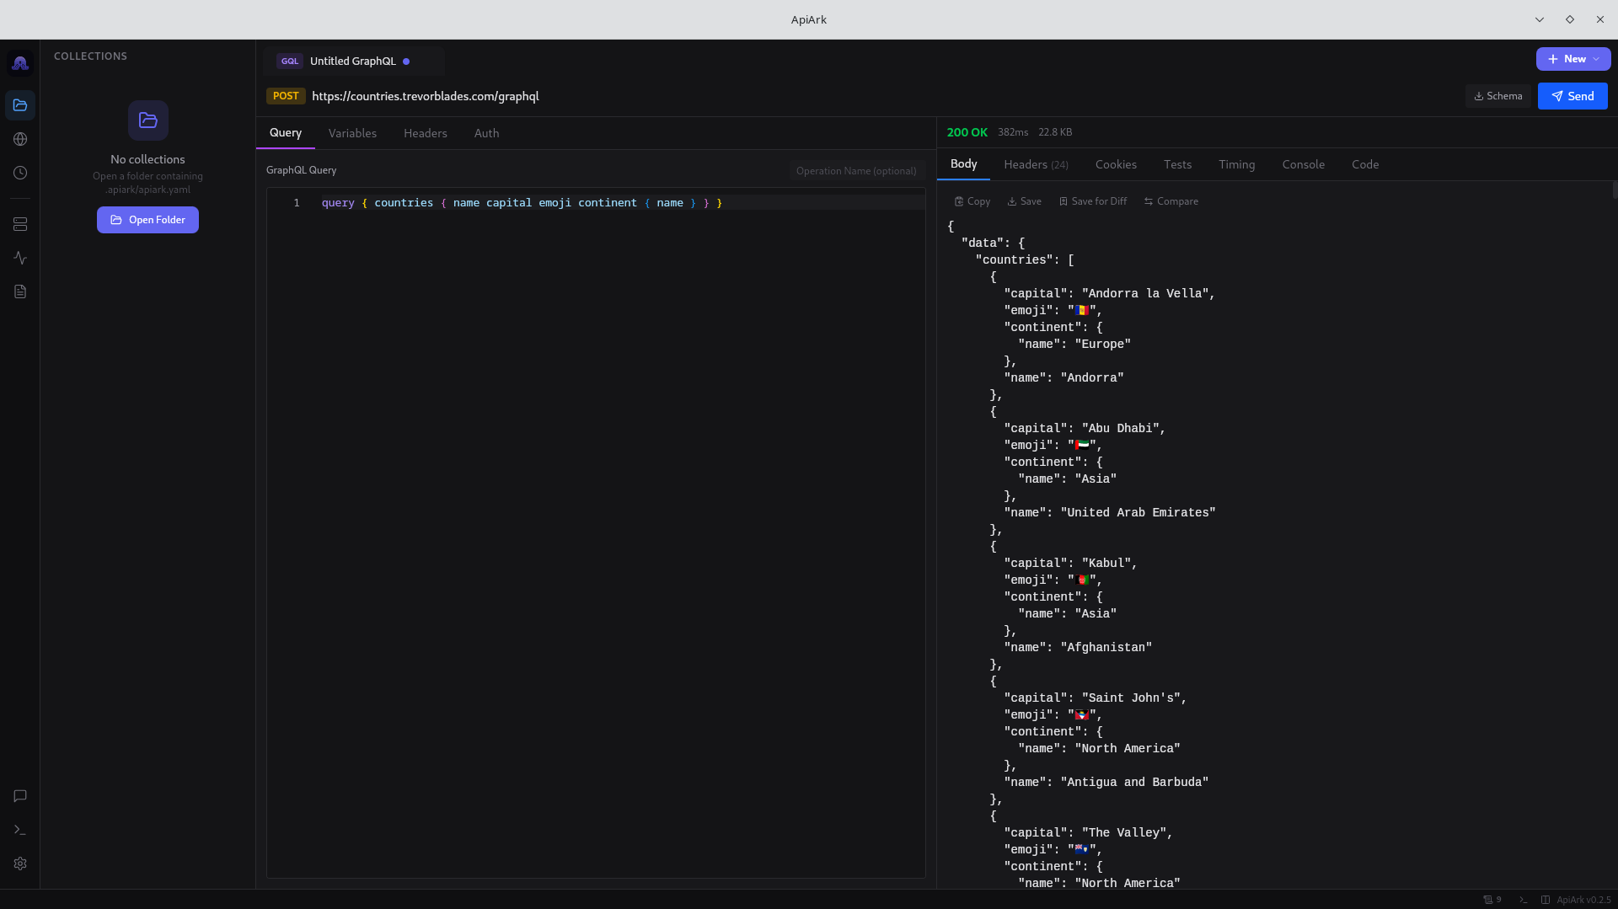Click the "Europe" continent name value
The width and height of the screenshot is (1618, 909).
[1102, 345]
